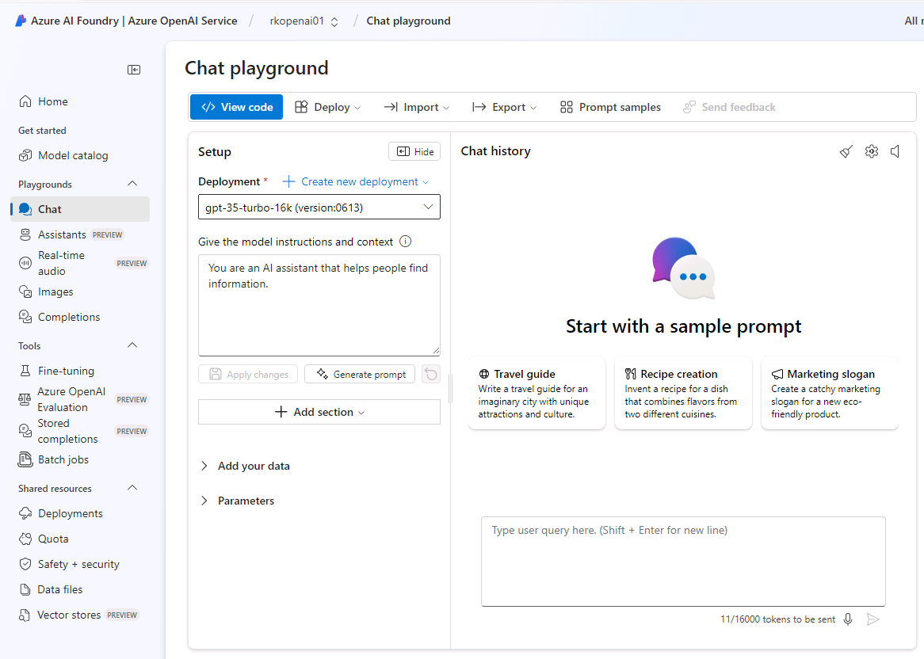Viewport: 924px width, 659px height.
Task: Click info icon beside model instructions label
Action: click(x=406, y=242)
